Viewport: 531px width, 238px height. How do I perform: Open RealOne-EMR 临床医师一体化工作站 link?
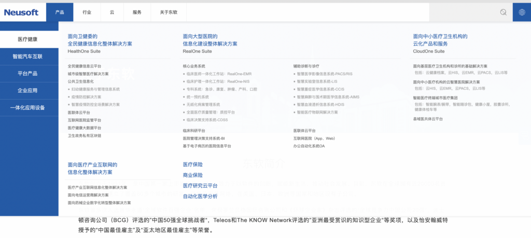pyautogui.click(x=219, y=74)
